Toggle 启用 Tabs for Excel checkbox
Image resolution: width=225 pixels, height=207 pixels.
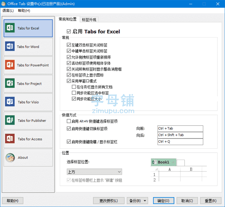coord(69,31)
